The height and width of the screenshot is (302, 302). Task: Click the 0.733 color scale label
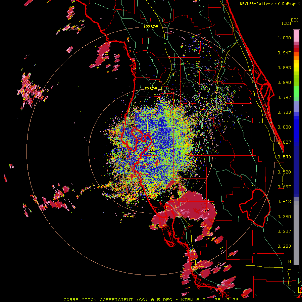pyautogui.click(x=284, y=112)
